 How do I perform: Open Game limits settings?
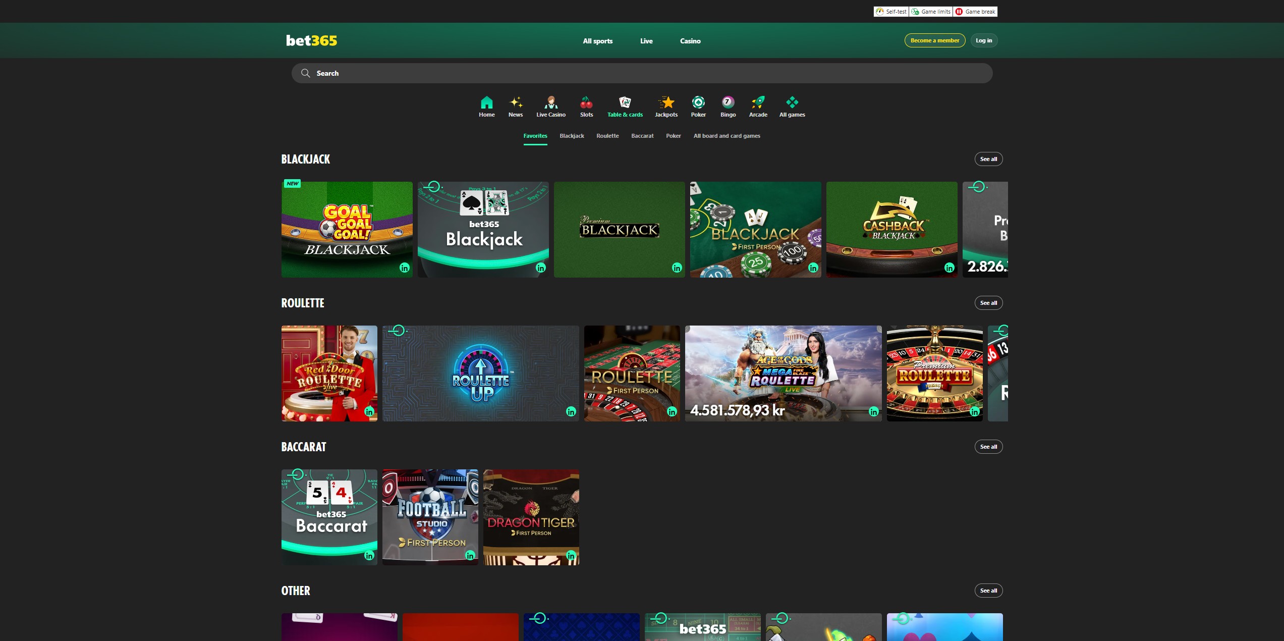pyautogui.click(x=931, y=12)
